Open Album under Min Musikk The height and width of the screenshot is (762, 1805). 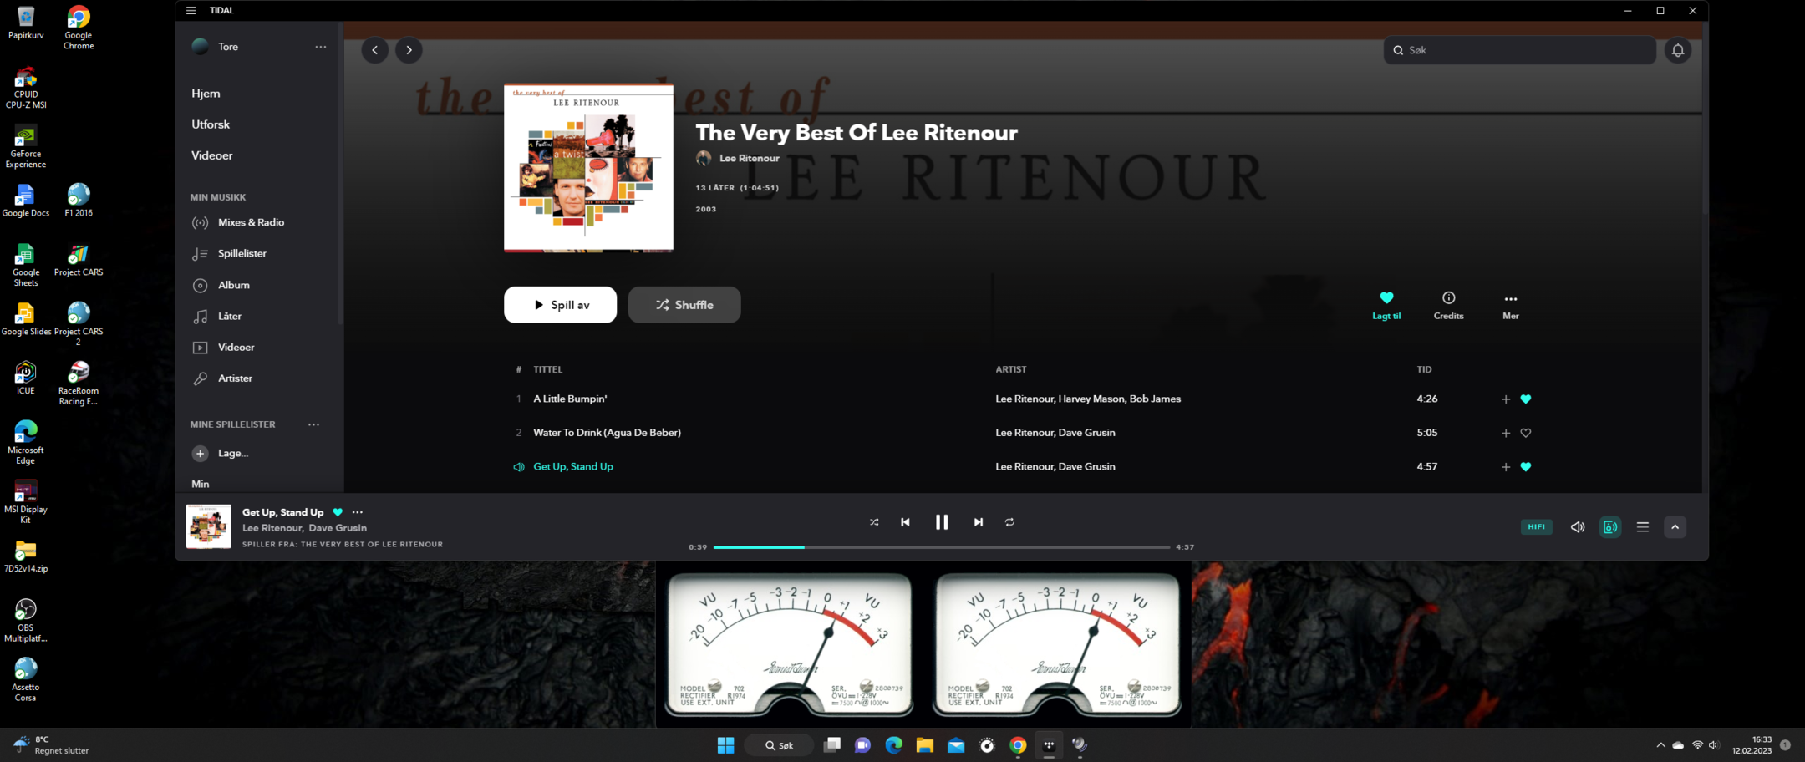click(221, 285)
